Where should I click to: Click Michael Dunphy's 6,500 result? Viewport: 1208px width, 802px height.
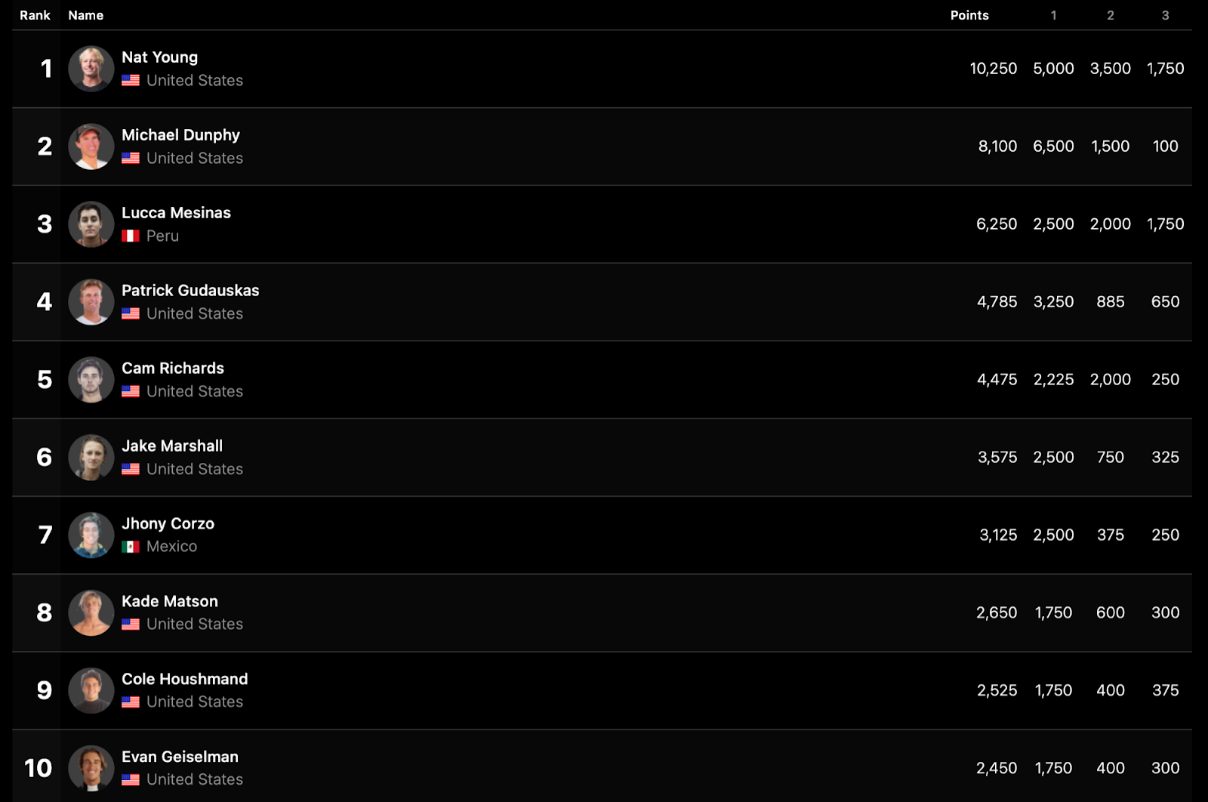click(1053, 147)
